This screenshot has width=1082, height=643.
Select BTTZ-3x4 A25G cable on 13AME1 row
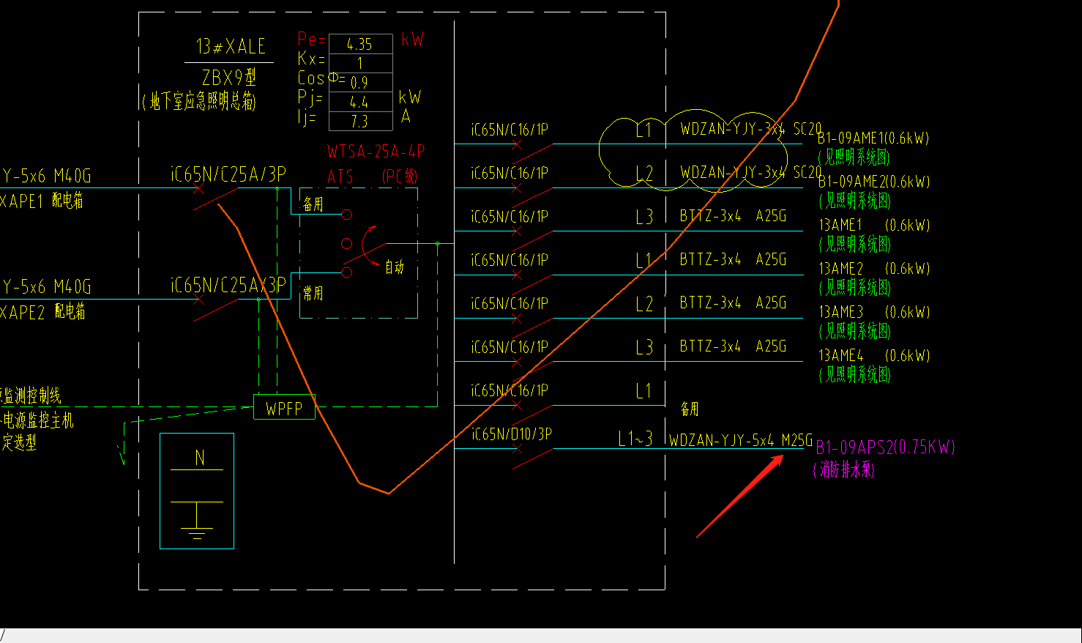(x=733, y=216)
